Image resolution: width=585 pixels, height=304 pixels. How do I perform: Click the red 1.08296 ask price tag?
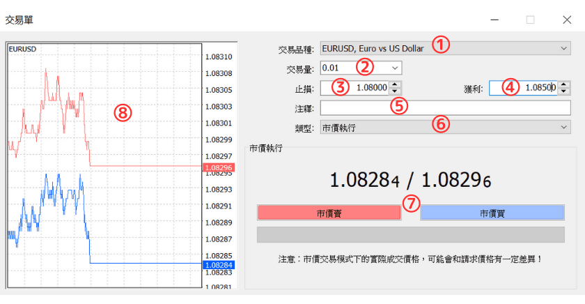[x=218, y=167]
